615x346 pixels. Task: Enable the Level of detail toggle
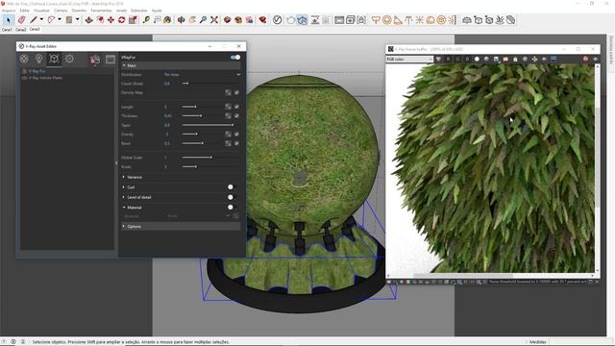[x=233, y=197]
